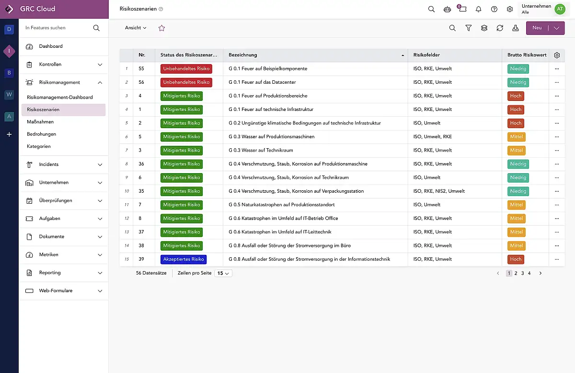Click the Neu button
This screenshot has height=373, width=575.
tap(537, 28)
